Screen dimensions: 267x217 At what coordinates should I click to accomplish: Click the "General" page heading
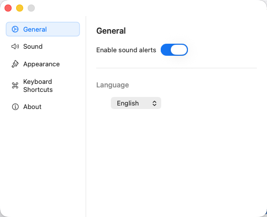coord(111,31)
